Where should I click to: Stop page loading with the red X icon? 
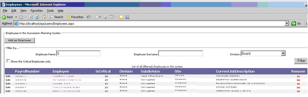coord(31,17)
